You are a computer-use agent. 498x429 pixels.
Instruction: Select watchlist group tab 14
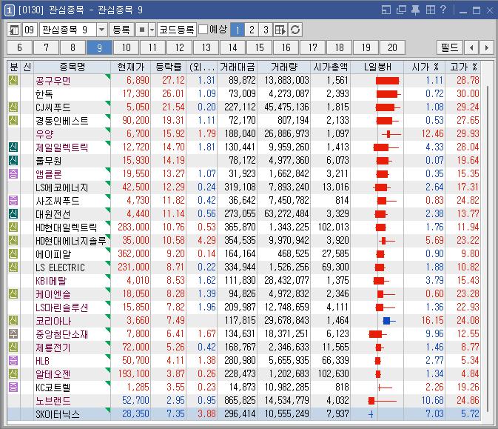point(233,47)
